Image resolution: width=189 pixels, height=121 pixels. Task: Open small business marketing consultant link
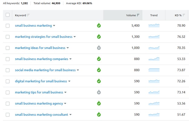[x=41, y=115]
